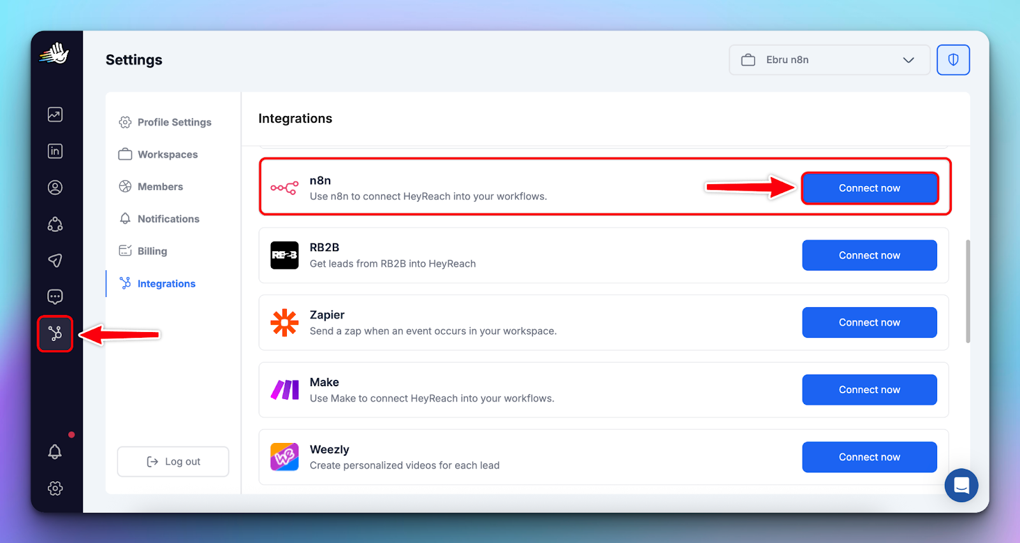1020x543 pixels.
Task: Click the n8n logo icon
Action: tap(284, 187)
